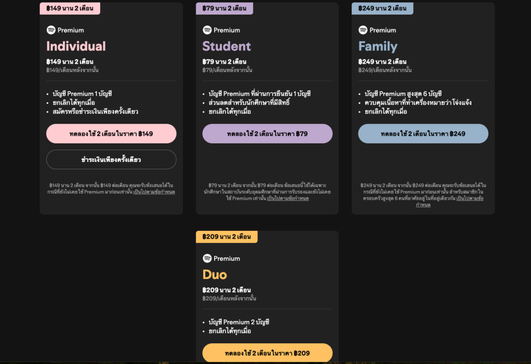Image resolution: width=531 pixels, height=364 pixels.
Task: Click ฿249/เดือนหลังจากนั้น price note
Action: point(385,70)
